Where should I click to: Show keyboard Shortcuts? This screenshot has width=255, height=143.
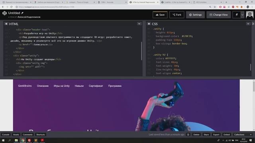(x=41, y=135)
